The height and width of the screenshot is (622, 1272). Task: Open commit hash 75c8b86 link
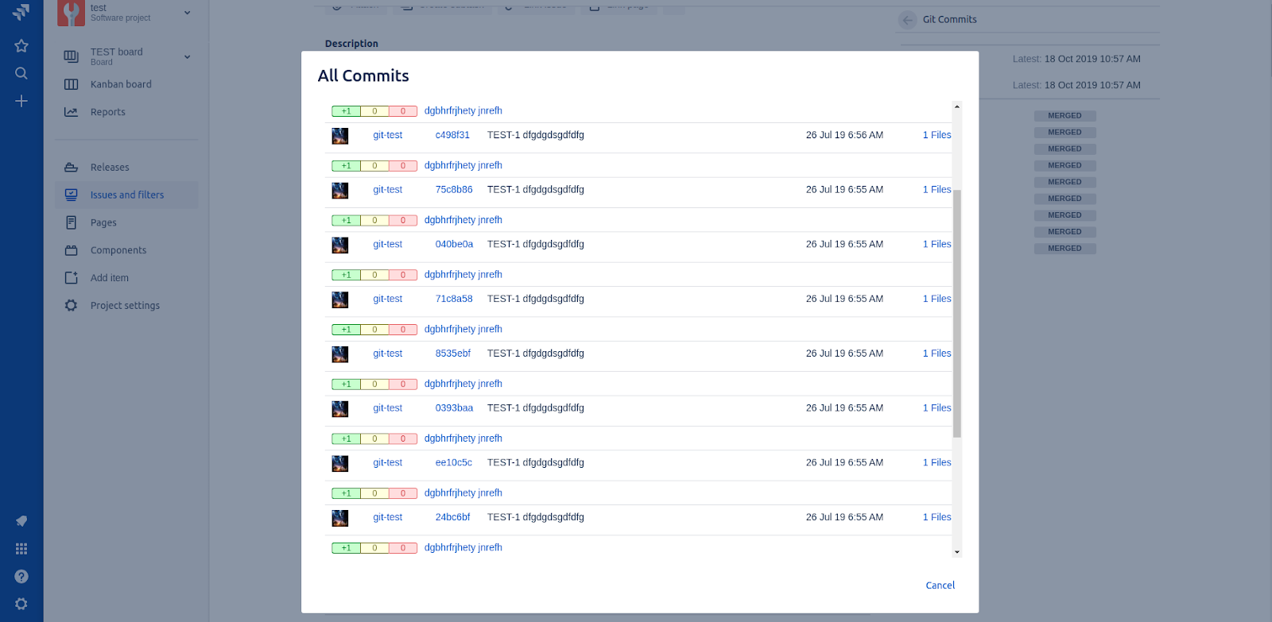pyautogui.click(x=454, y=190)
